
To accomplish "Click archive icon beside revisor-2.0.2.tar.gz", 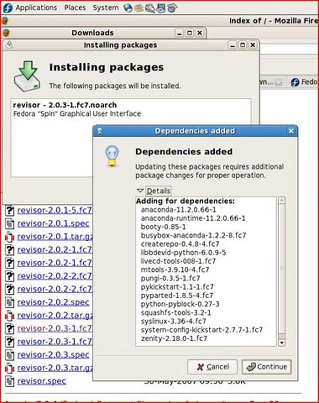I will (9, 316).
